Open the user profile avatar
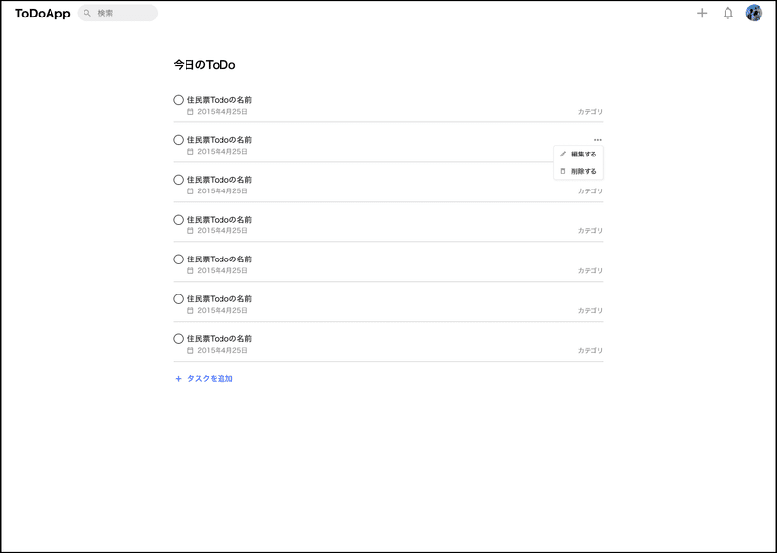The width and height of the screenshot is (777, 553). [x=754, y=13]
